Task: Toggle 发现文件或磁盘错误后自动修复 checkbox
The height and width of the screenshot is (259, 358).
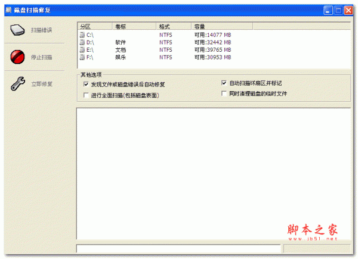Action: tap(86, 85)
